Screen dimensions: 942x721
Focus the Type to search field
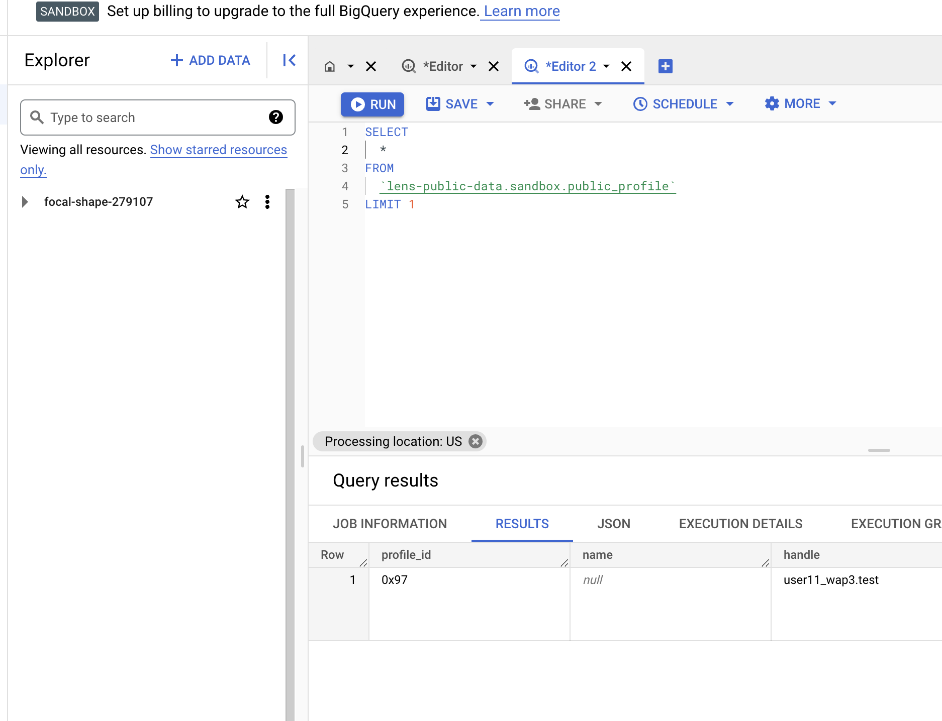pyautogui.click(x=158, y=117)
